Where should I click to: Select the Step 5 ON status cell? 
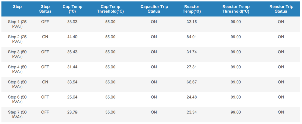click(45, 82)
